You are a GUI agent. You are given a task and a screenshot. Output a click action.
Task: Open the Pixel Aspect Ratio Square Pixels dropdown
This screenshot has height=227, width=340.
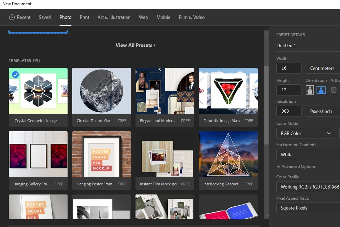point(308,208)
